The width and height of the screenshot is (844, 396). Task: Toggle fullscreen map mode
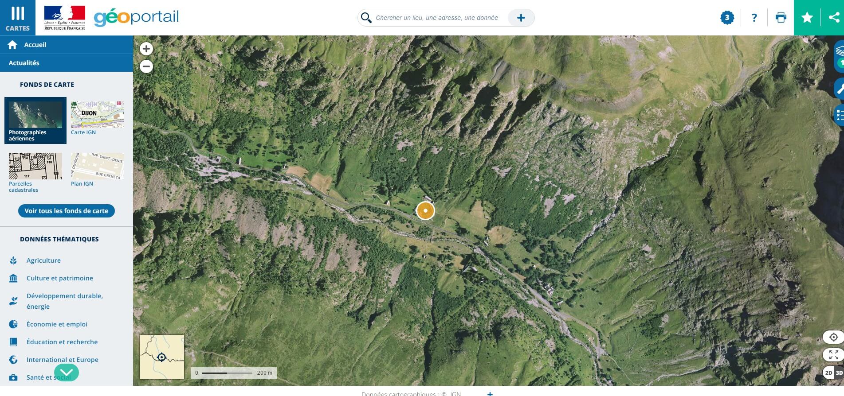pos(833,355)
